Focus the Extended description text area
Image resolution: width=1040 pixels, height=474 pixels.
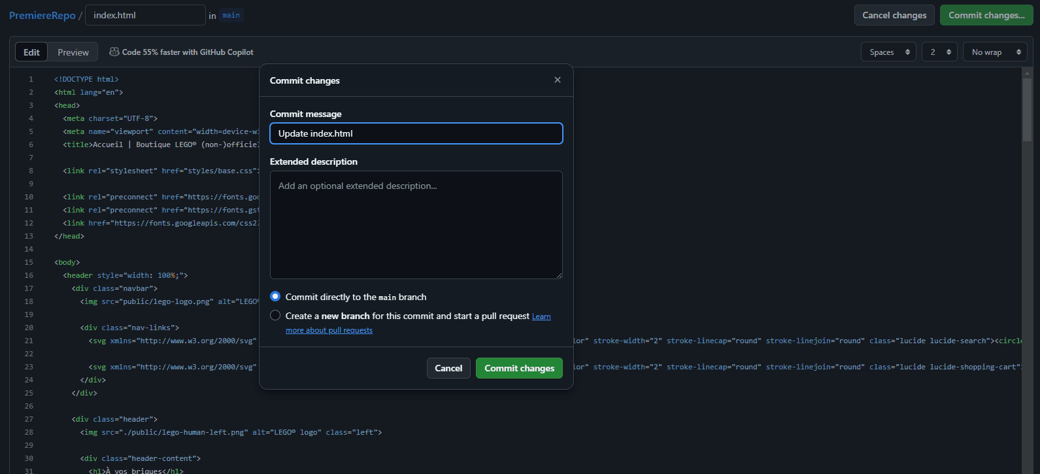coord(416,224)
